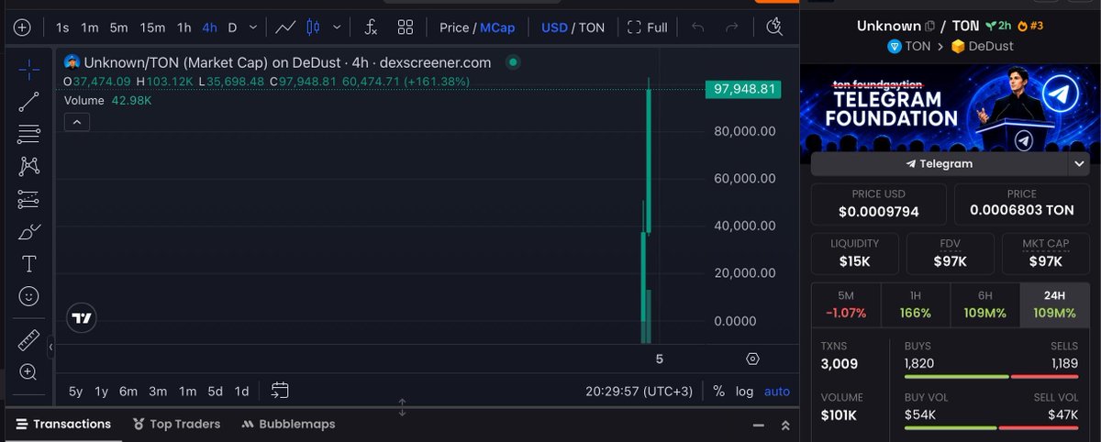Select the crosshair cursor tool

pyautogui.click(x=28, y=69)
